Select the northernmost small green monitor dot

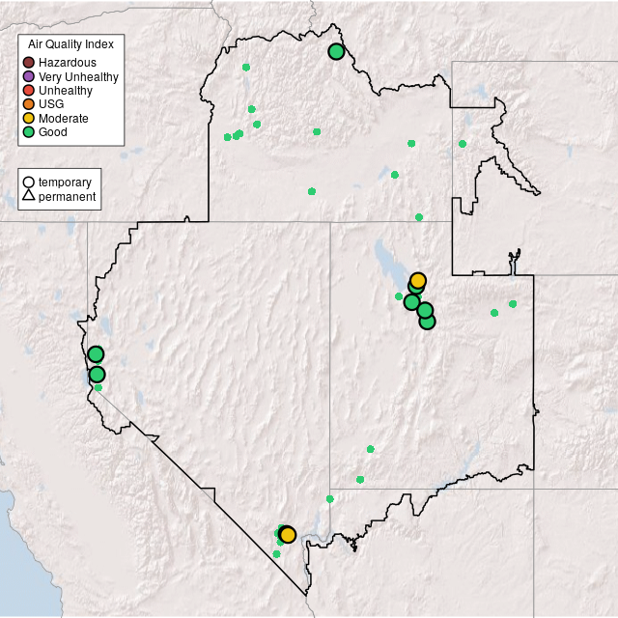(x=246, y=68)
